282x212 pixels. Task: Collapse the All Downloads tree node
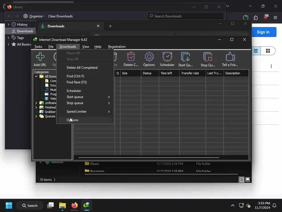[36, 76]
